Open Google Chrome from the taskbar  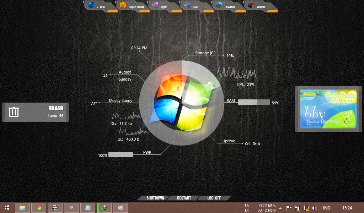[39, 208]
